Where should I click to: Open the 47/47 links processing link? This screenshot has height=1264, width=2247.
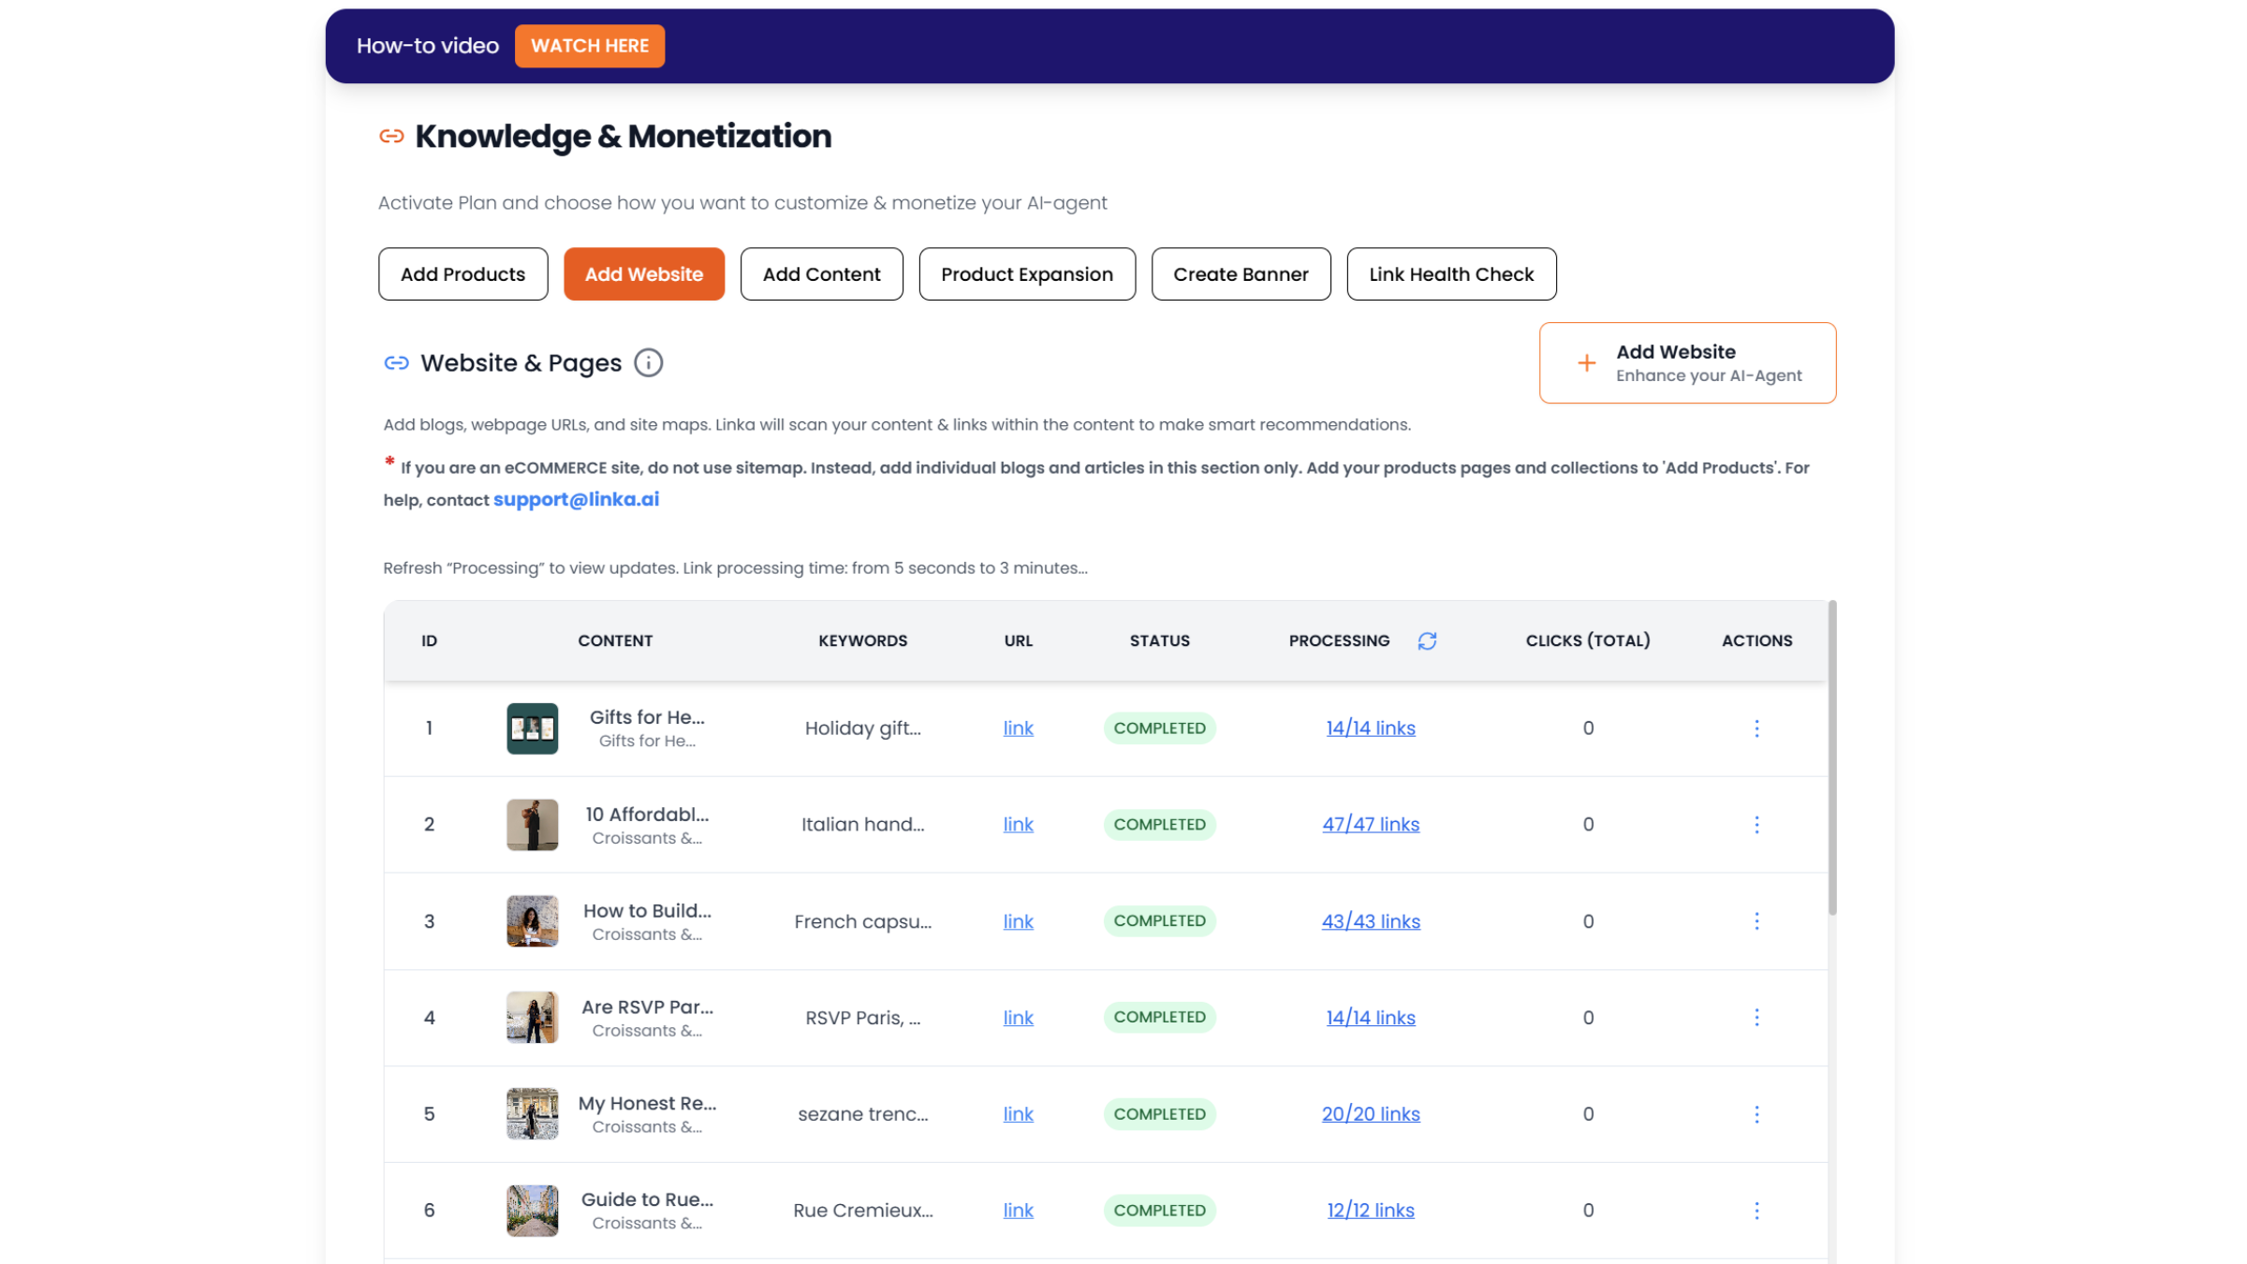click(1371, 825)
